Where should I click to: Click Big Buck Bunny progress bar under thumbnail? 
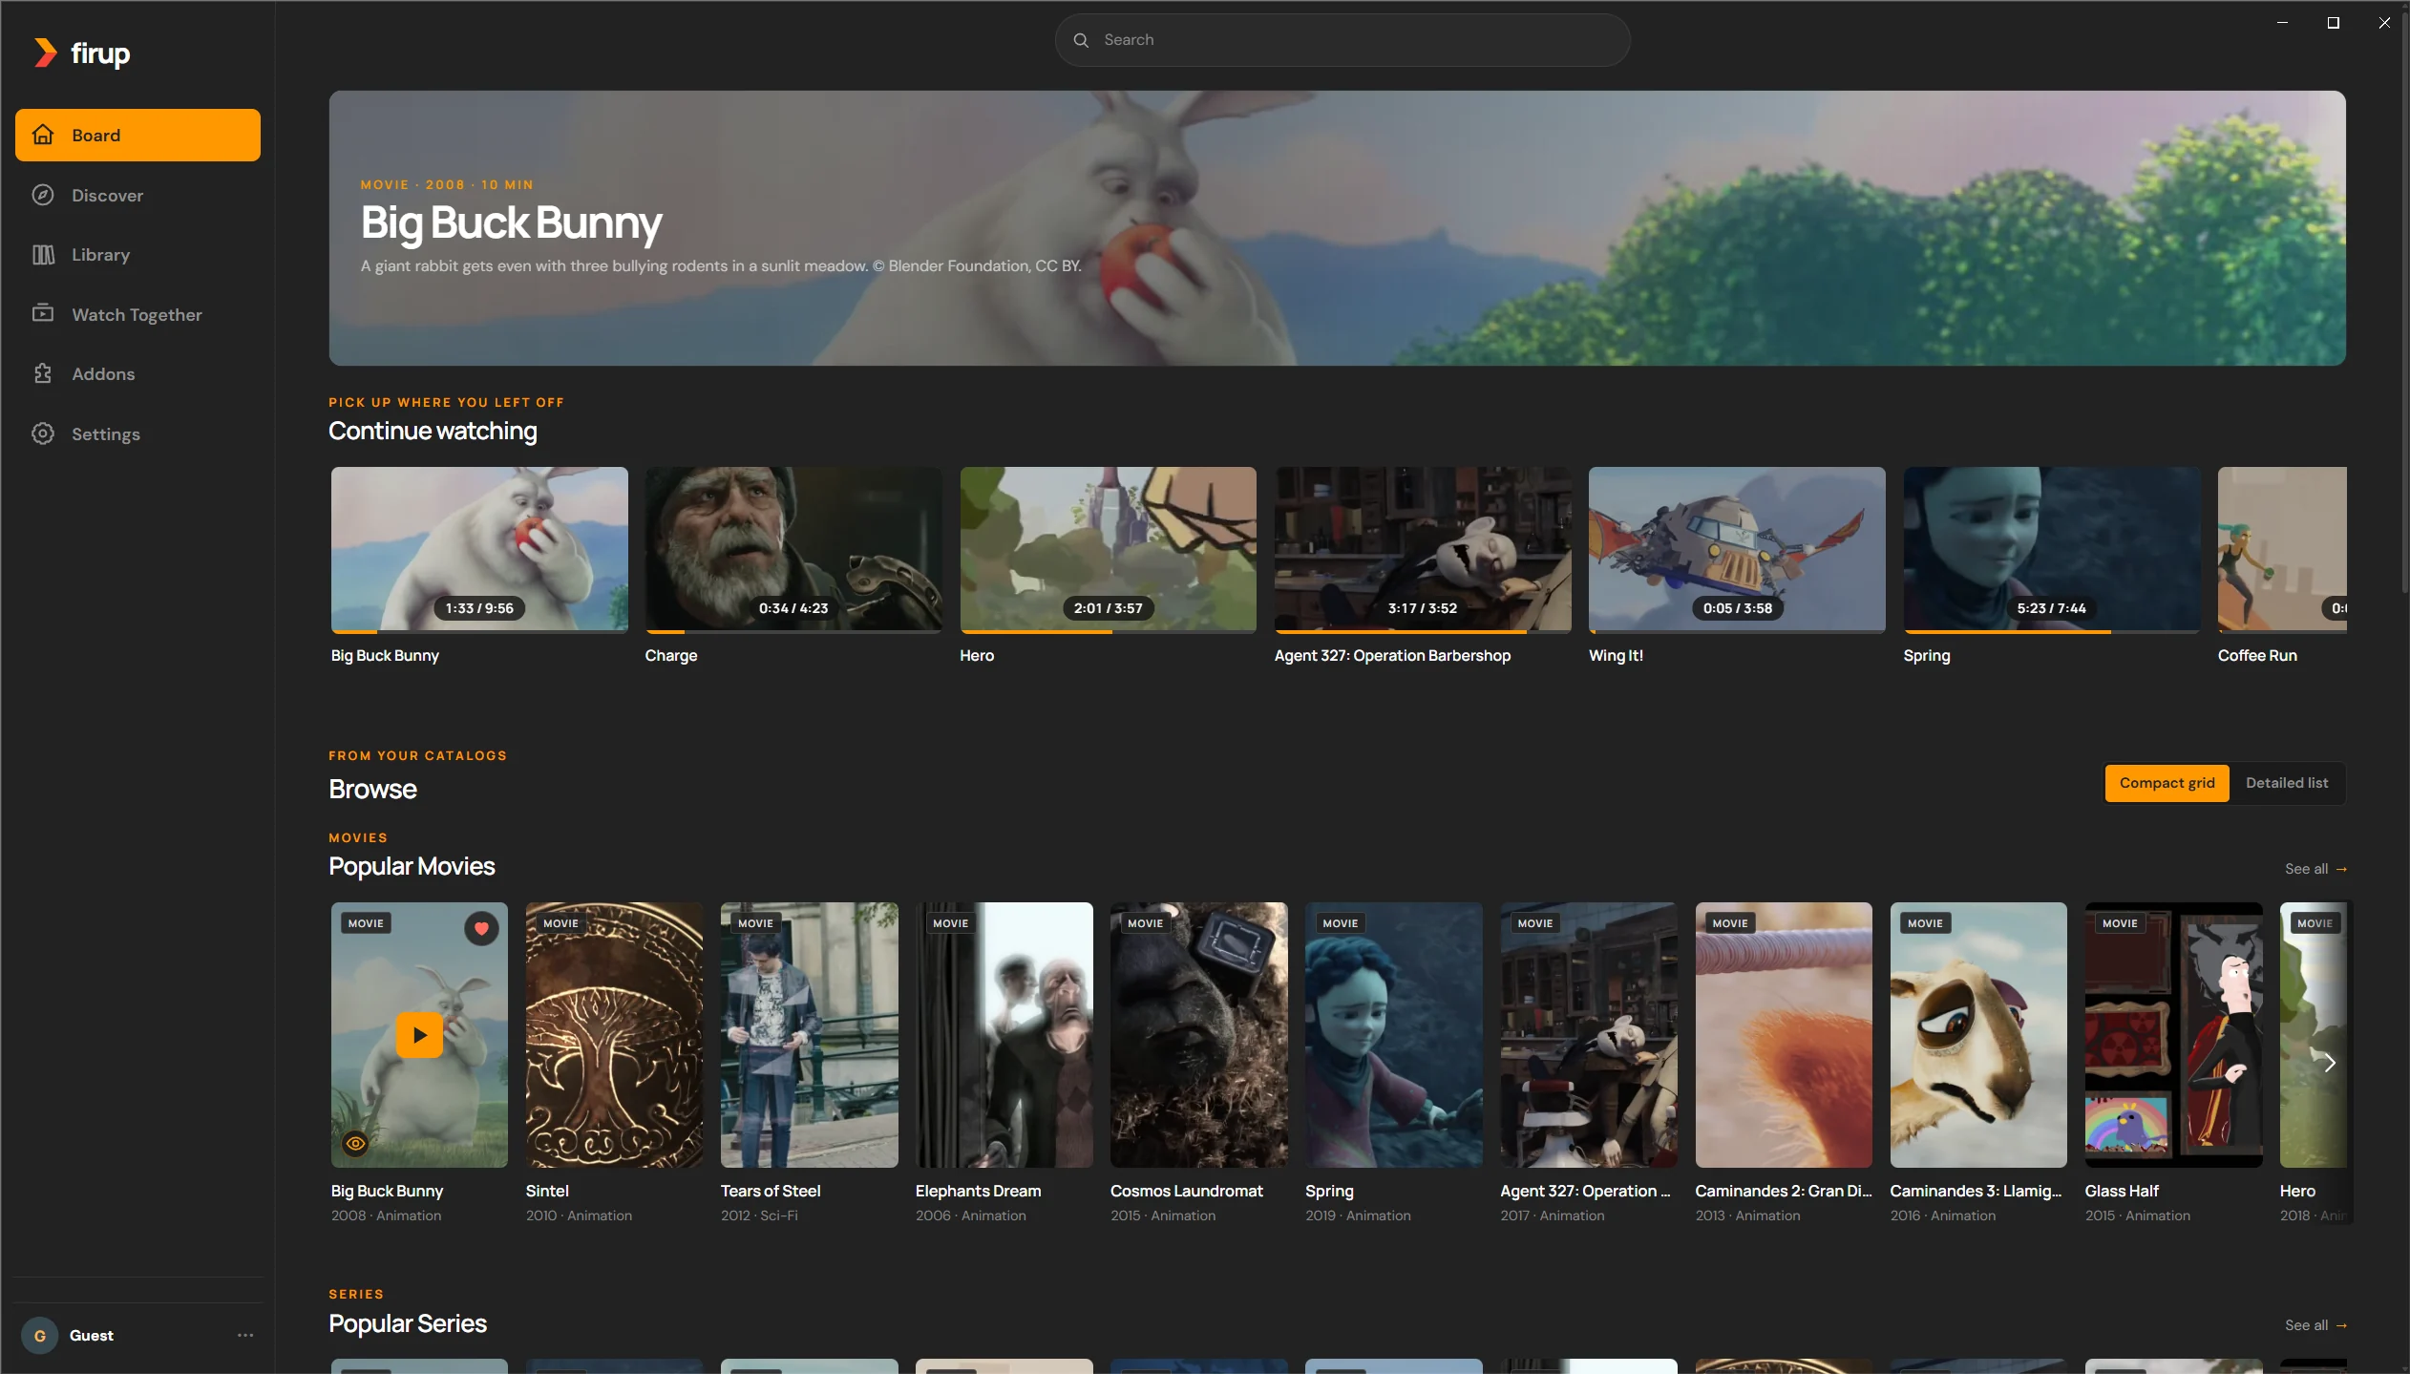(x=479, y=631)
